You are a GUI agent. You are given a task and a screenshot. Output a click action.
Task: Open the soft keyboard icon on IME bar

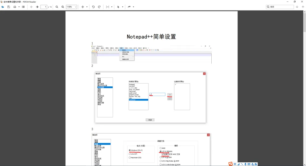coord(249,164)
